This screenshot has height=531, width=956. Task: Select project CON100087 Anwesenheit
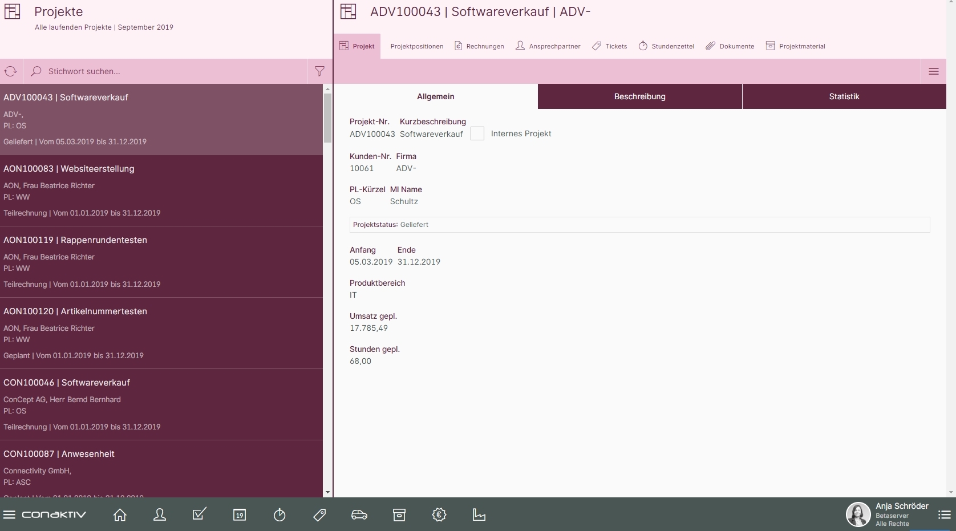[161, 469]
